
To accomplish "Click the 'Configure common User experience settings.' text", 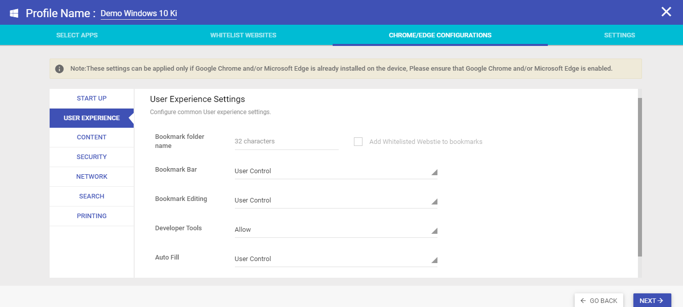I will (211, 112).
